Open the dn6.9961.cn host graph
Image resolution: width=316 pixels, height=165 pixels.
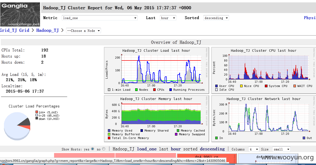[x=268, y=158]
